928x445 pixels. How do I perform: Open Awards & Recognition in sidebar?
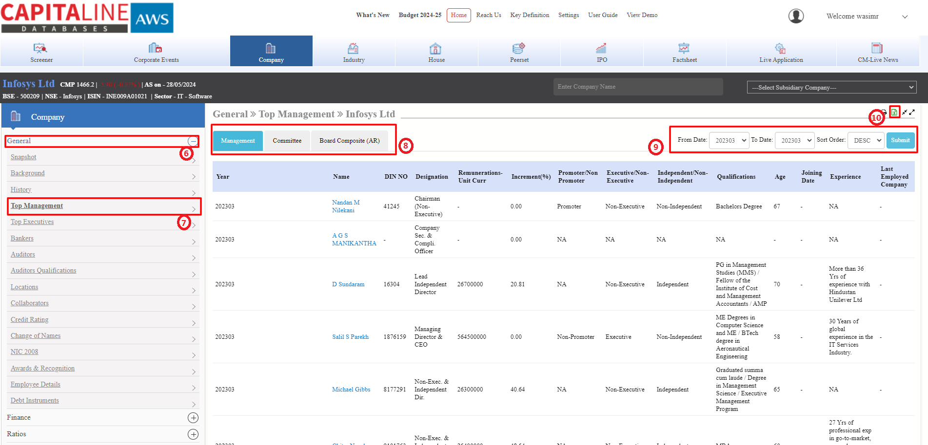43,369
